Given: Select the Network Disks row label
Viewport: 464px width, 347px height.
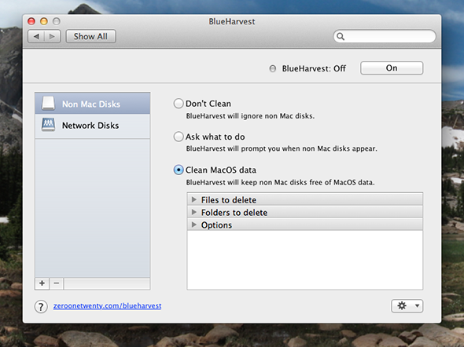Looking at the screenshot, I should pyautogui.click(x=90, y=126).
